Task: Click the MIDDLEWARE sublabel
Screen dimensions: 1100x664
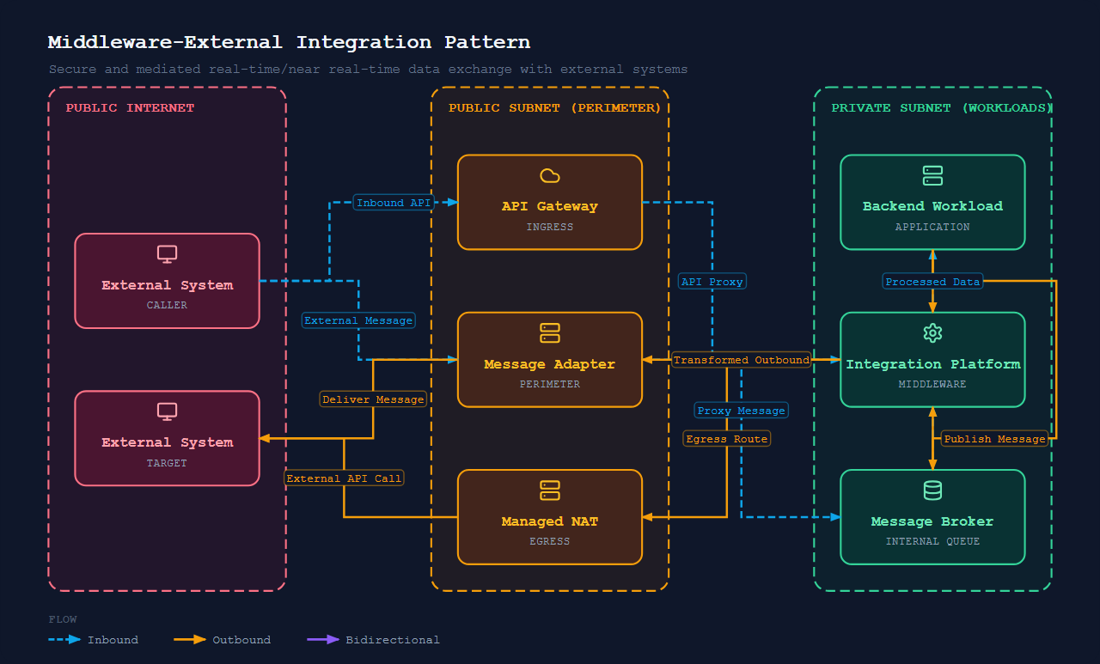Action: click(x=932, y=385)
